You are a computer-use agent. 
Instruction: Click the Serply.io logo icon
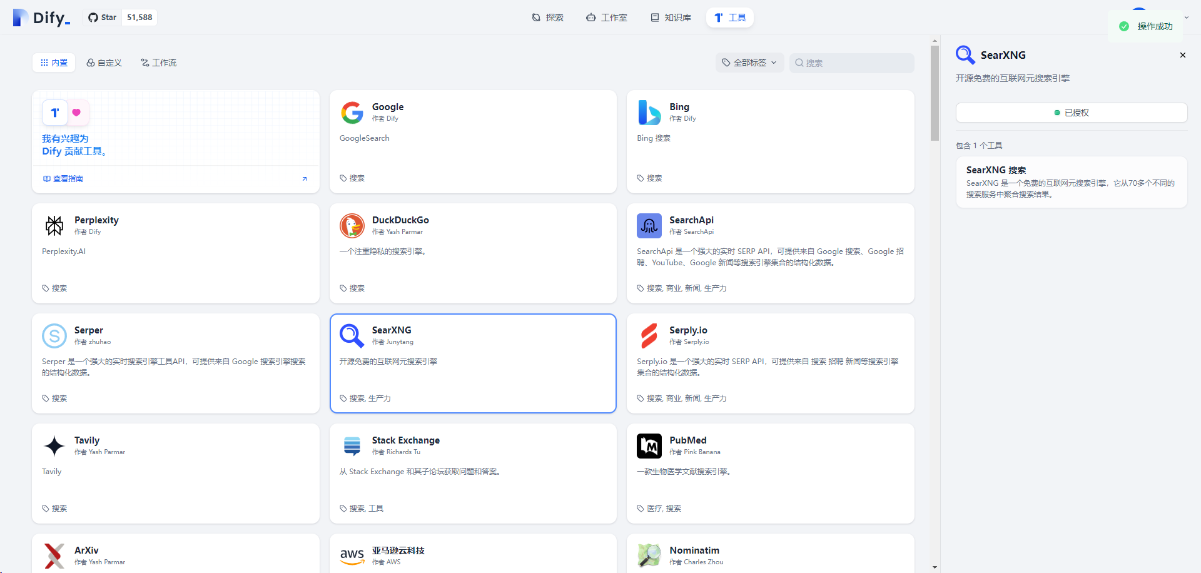[x=649, y=336]
